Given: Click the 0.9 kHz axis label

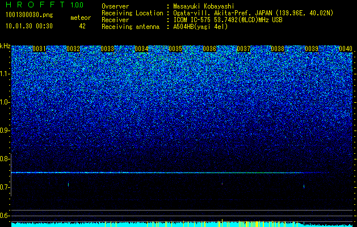Looking at the screenshot, I should pyautogui.click(x=5, y=131).
